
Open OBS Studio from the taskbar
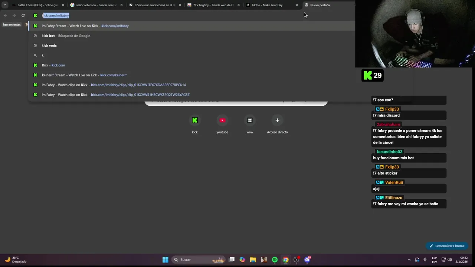(296, 260)
